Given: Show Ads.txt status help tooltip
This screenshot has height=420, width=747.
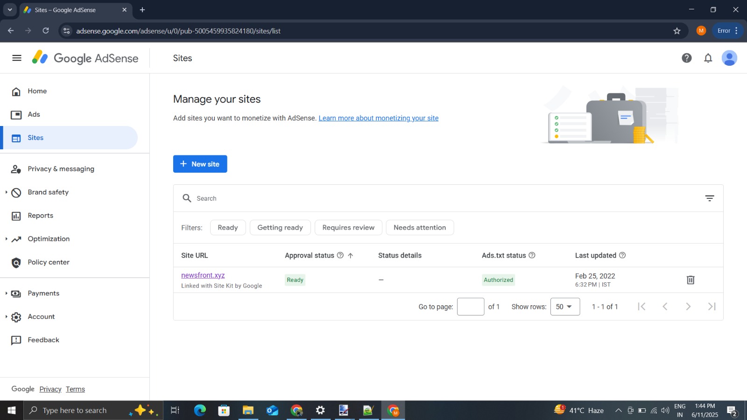Looking at the screenshot, I should point(532,255).
